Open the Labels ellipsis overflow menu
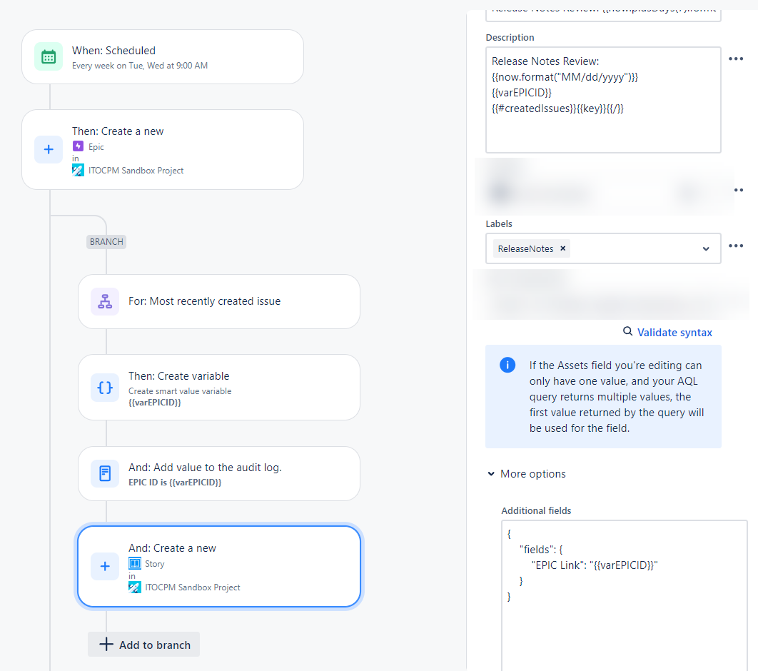Screen dimensions: 758x671 736,247
